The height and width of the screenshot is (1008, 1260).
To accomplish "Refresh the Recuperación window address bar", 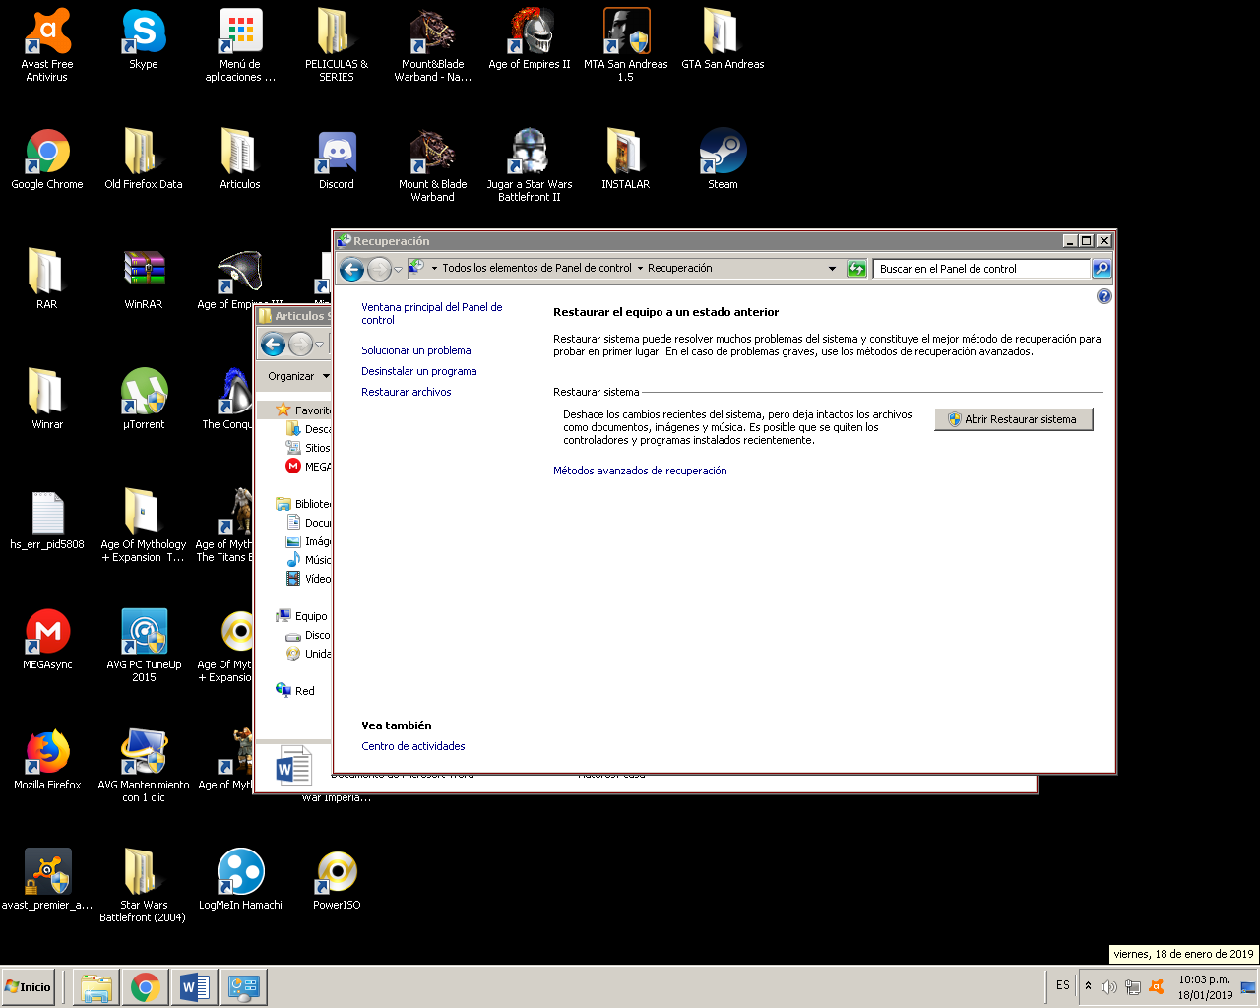I will 856,269.
